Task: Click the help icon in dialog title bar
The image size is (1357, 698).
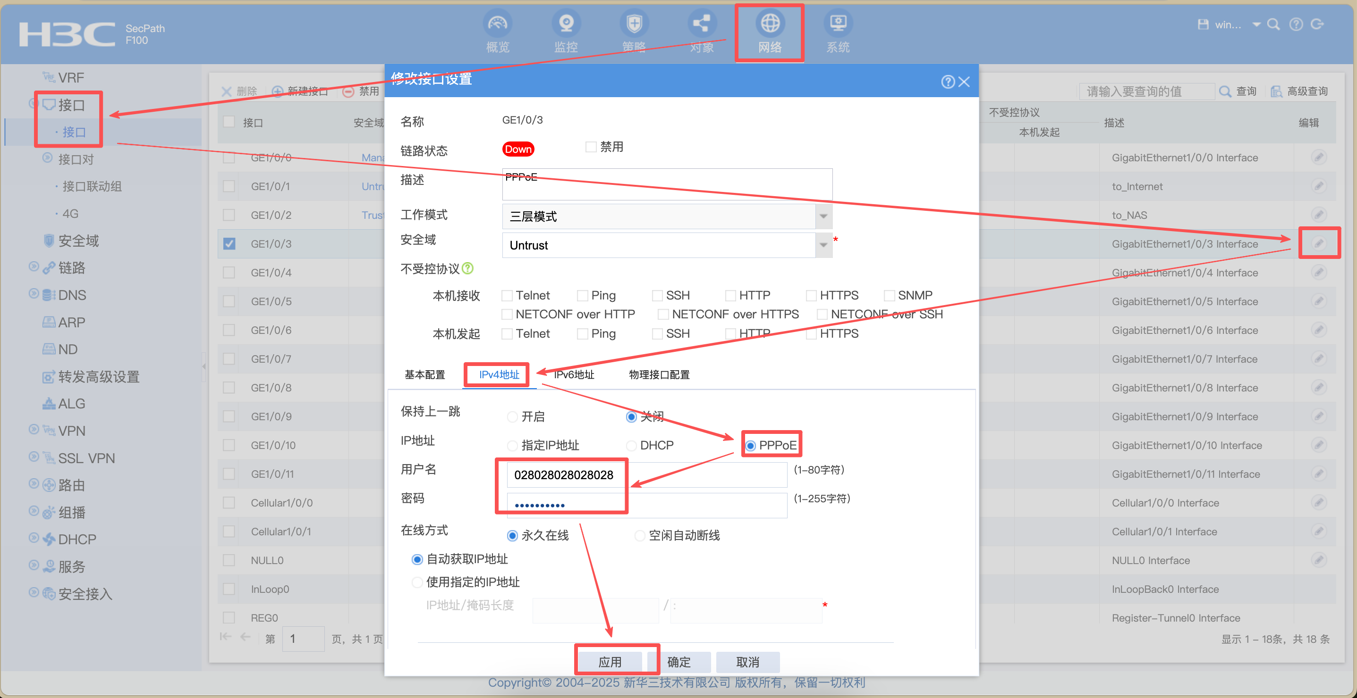Action: click(948, 82)
